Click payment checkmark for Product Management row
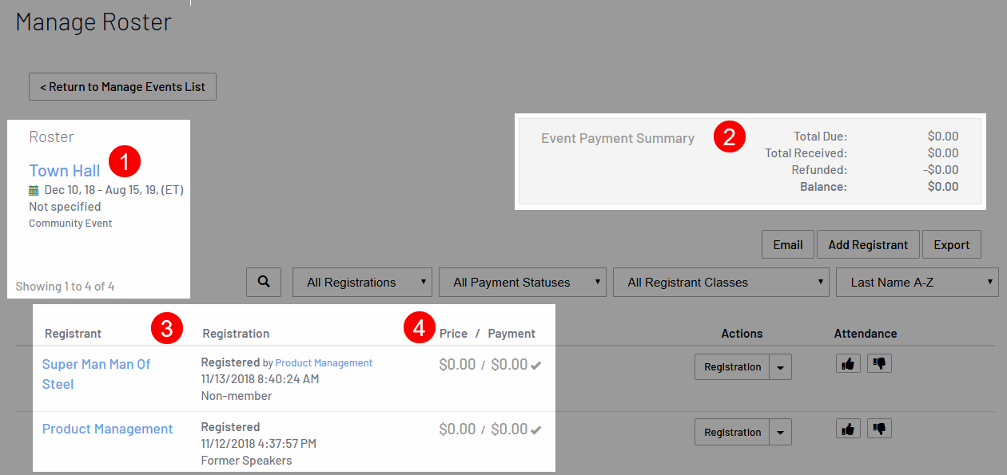Viewport: 1007px width, 475px height. (x=536, y=430)
